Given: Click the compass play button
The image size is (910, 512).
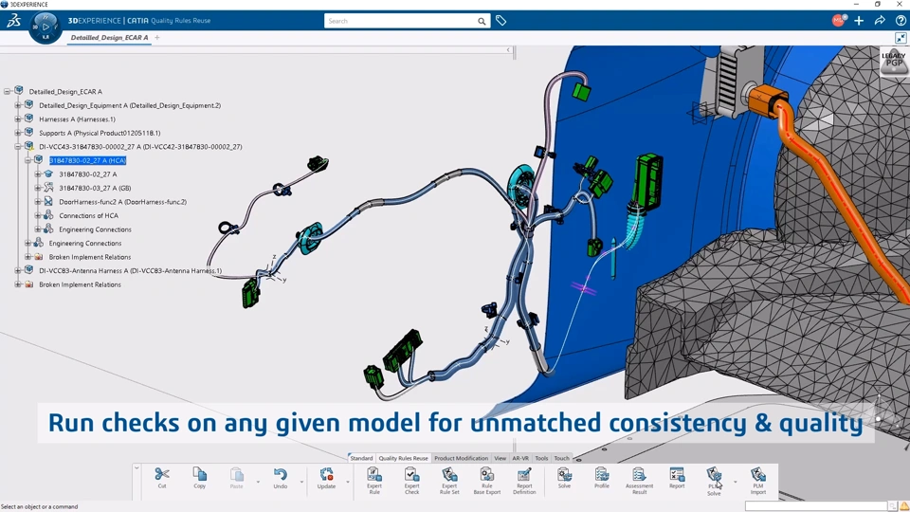Looking at the screenshot, I should pyautogui.click(x=45, y=27).
